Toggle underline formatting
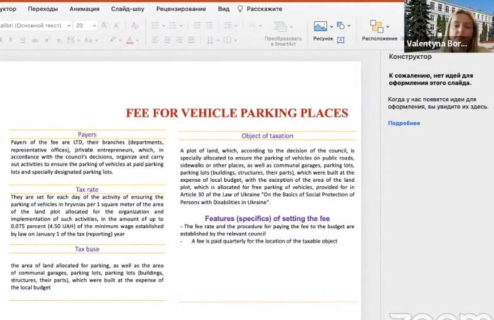This screenshot has height=320, width=494. 23,40
